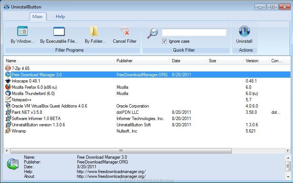Select the 7-Zip 4.65 entry
Screen dimensions: 293x183
pyautogui.click(x=21, y=68)
